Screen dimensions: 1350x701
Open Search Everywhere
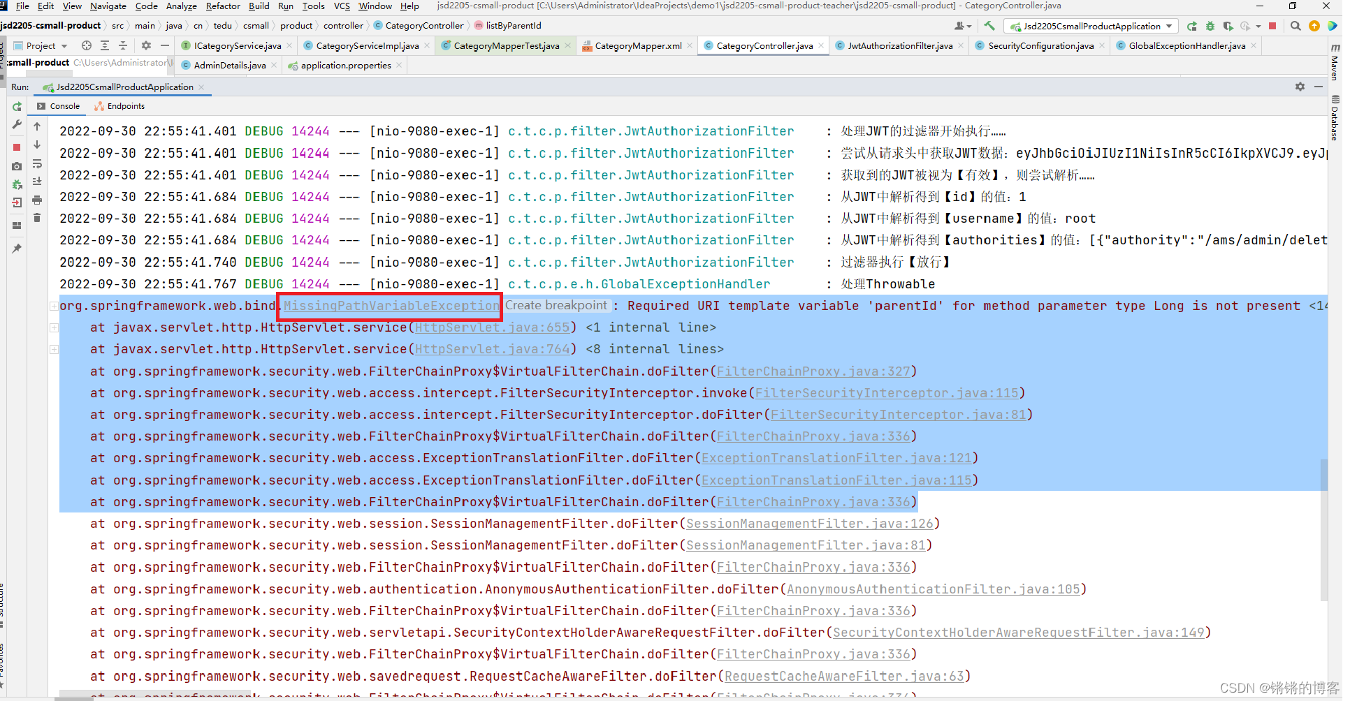pos(1295,26)
